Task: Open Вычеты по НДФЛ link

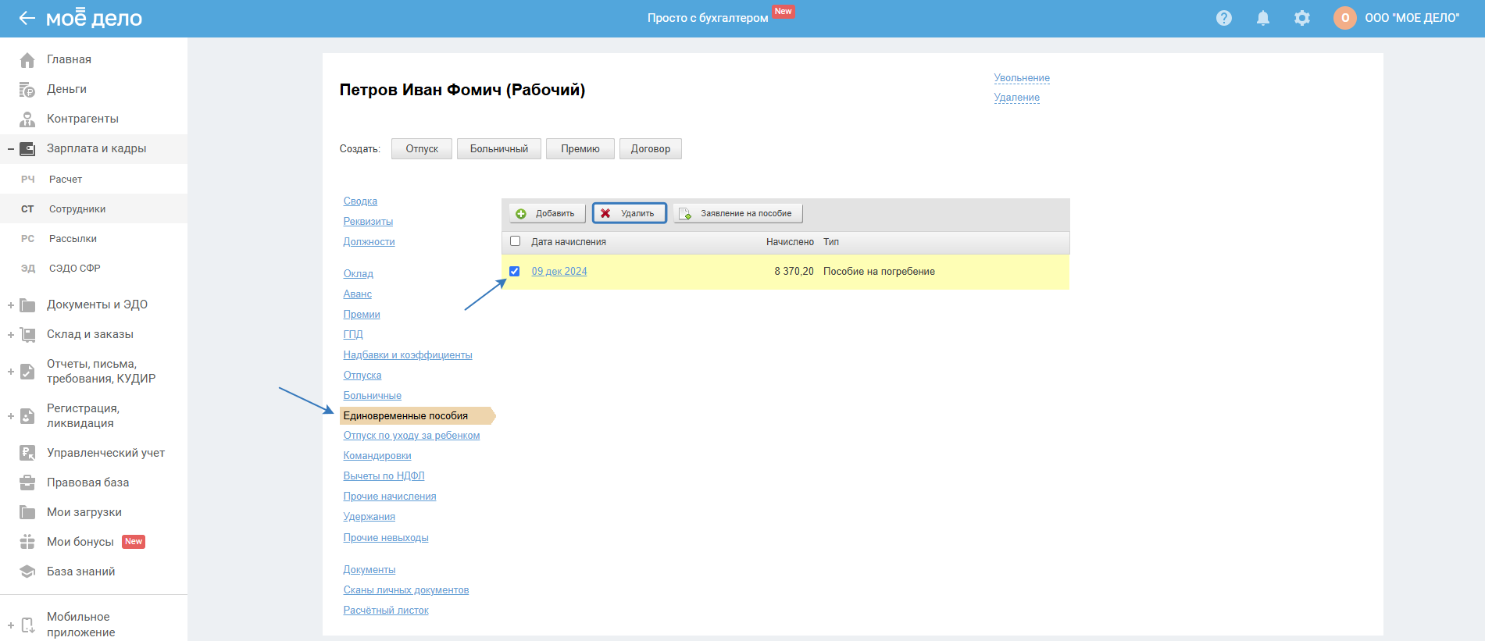Action: click(384, 476)
